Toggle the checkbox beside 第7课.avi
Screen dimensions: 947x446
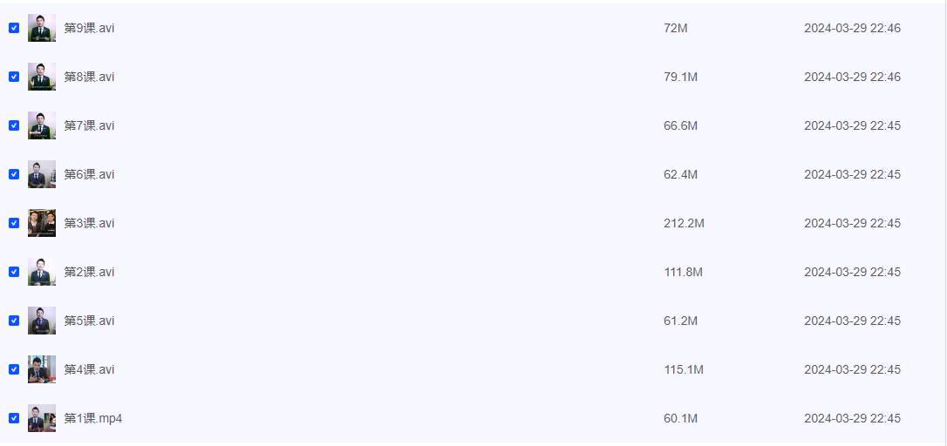(x=14, y=125)
